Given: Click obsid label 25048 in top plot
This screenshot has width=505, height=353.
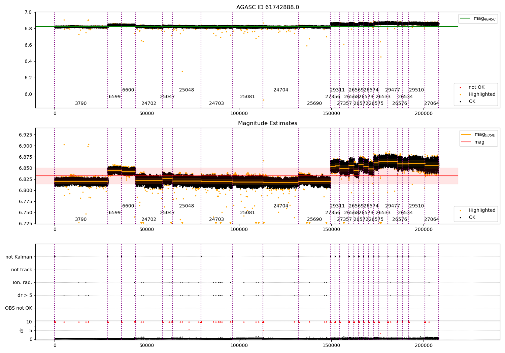Looking at the screenshot, I should point(187,90).
